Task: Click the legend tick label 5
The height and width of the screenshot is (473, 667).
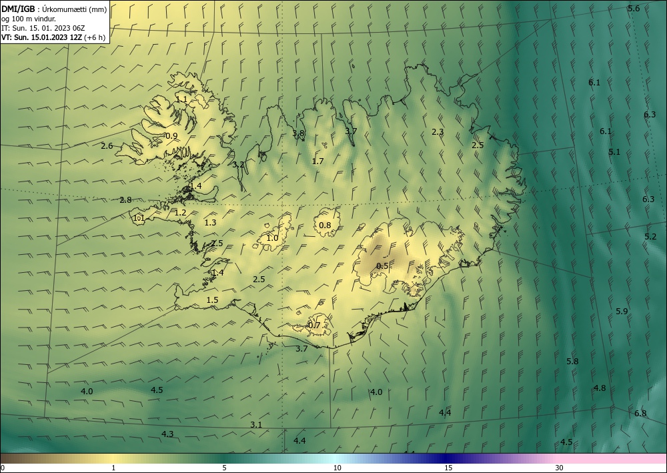Action: pos(224,468)
